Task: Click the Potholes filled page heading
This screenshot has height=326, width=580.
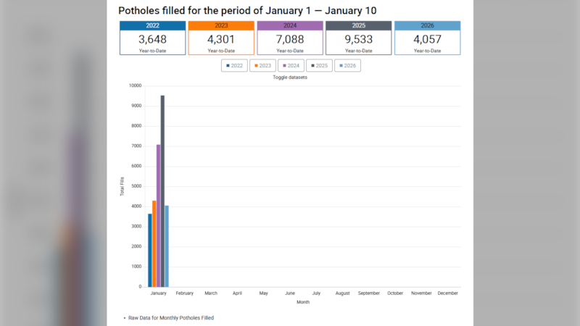Action: (x=247, y=10)
